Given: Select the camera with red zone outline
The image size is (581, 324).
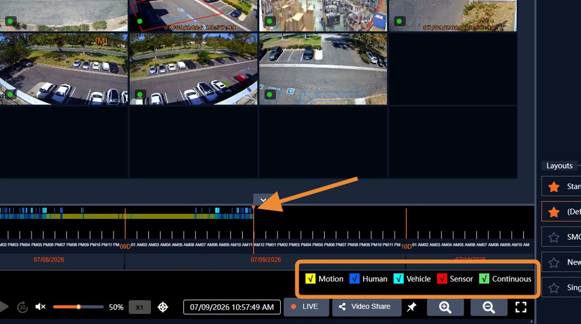Looking at the screenshot, I should [x=193, y=16].
